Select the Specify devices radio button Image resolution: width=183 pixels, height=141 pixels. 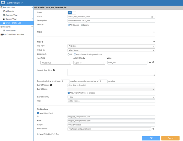coord(82,25)
